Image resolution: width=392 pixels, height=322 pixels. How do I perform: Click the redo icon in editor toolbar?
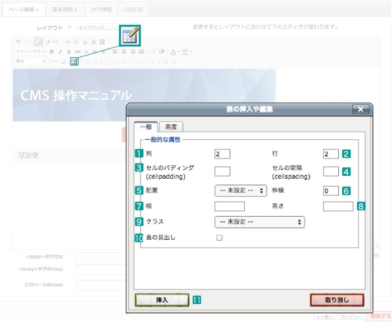pos(27,42)
